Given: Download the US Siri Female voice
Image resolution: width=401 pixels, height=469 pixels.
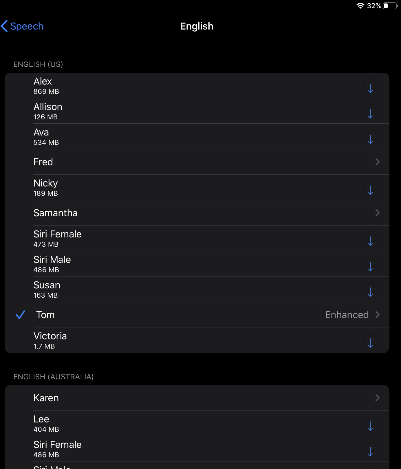Looking at the screenshot, I should click(370, 239).
